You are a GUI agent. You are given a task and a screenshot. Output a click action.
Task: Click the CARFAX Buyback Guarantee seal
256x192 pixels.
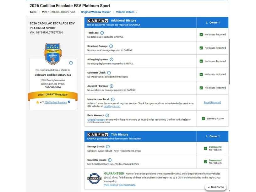(x=94, y=178)
